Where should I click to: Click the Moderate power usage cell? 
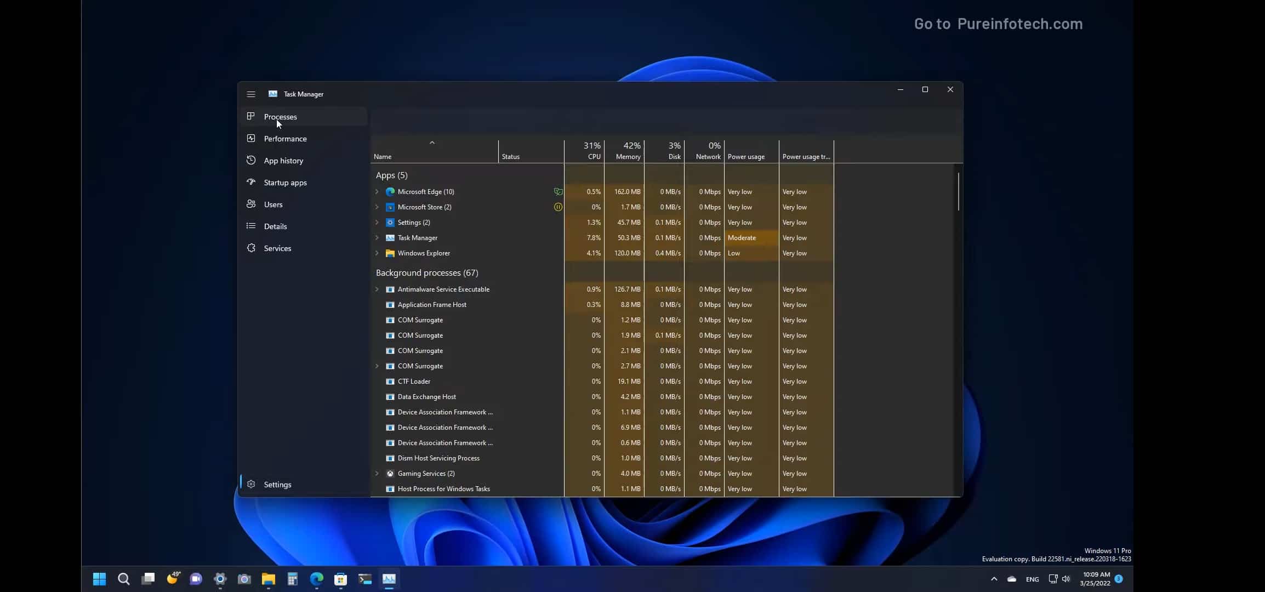pyautogui.click(x=751, y=238)
